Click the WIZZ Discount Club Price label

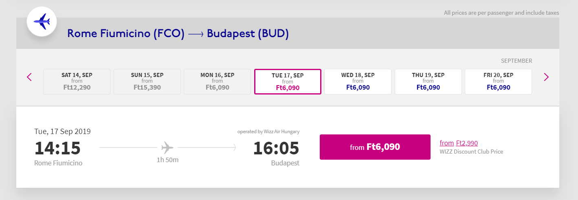(x=471, y=152)
